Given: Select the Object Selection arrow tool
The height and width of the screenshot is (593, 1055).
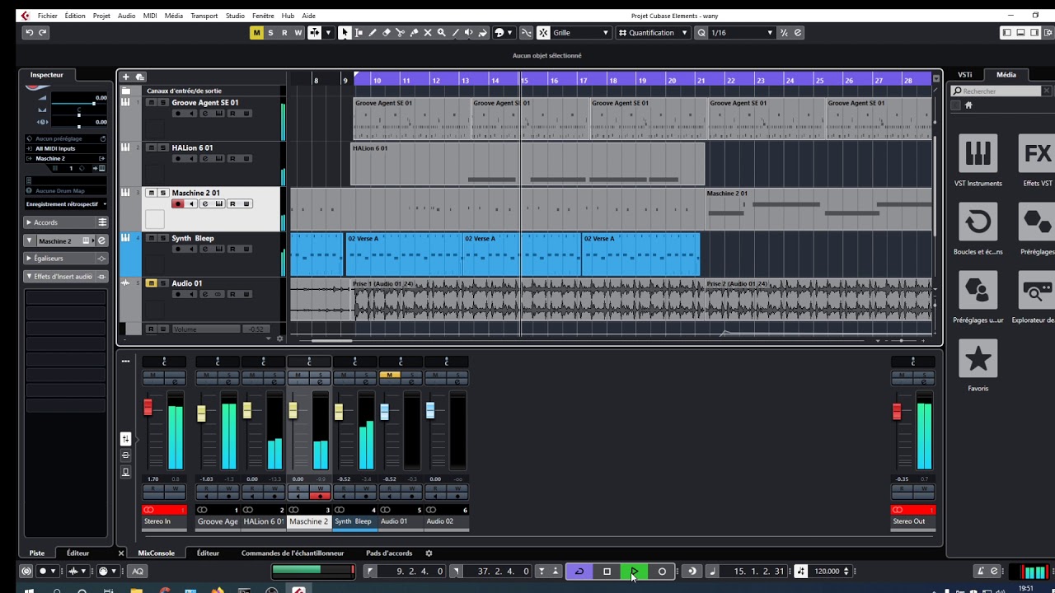Looking at the screenshot, I should coord(345,33).
